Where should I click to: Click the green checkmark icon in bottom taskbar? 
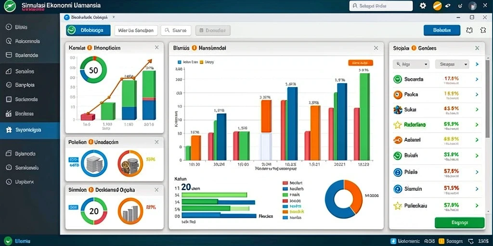[x=8, y=241]
